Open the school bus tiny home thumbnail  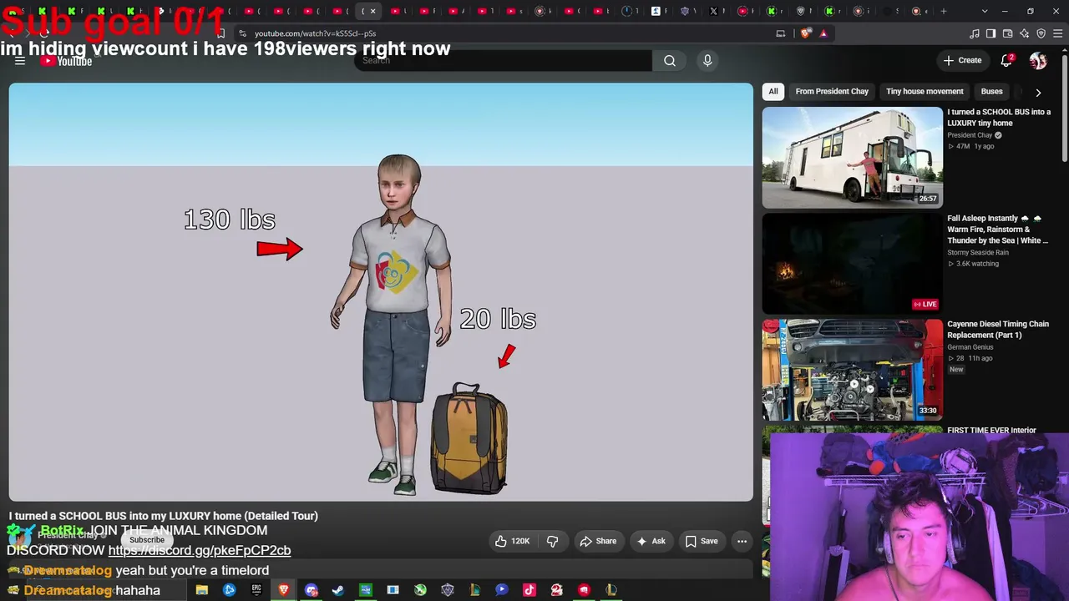pyautogui.click(x=852, y=158)
